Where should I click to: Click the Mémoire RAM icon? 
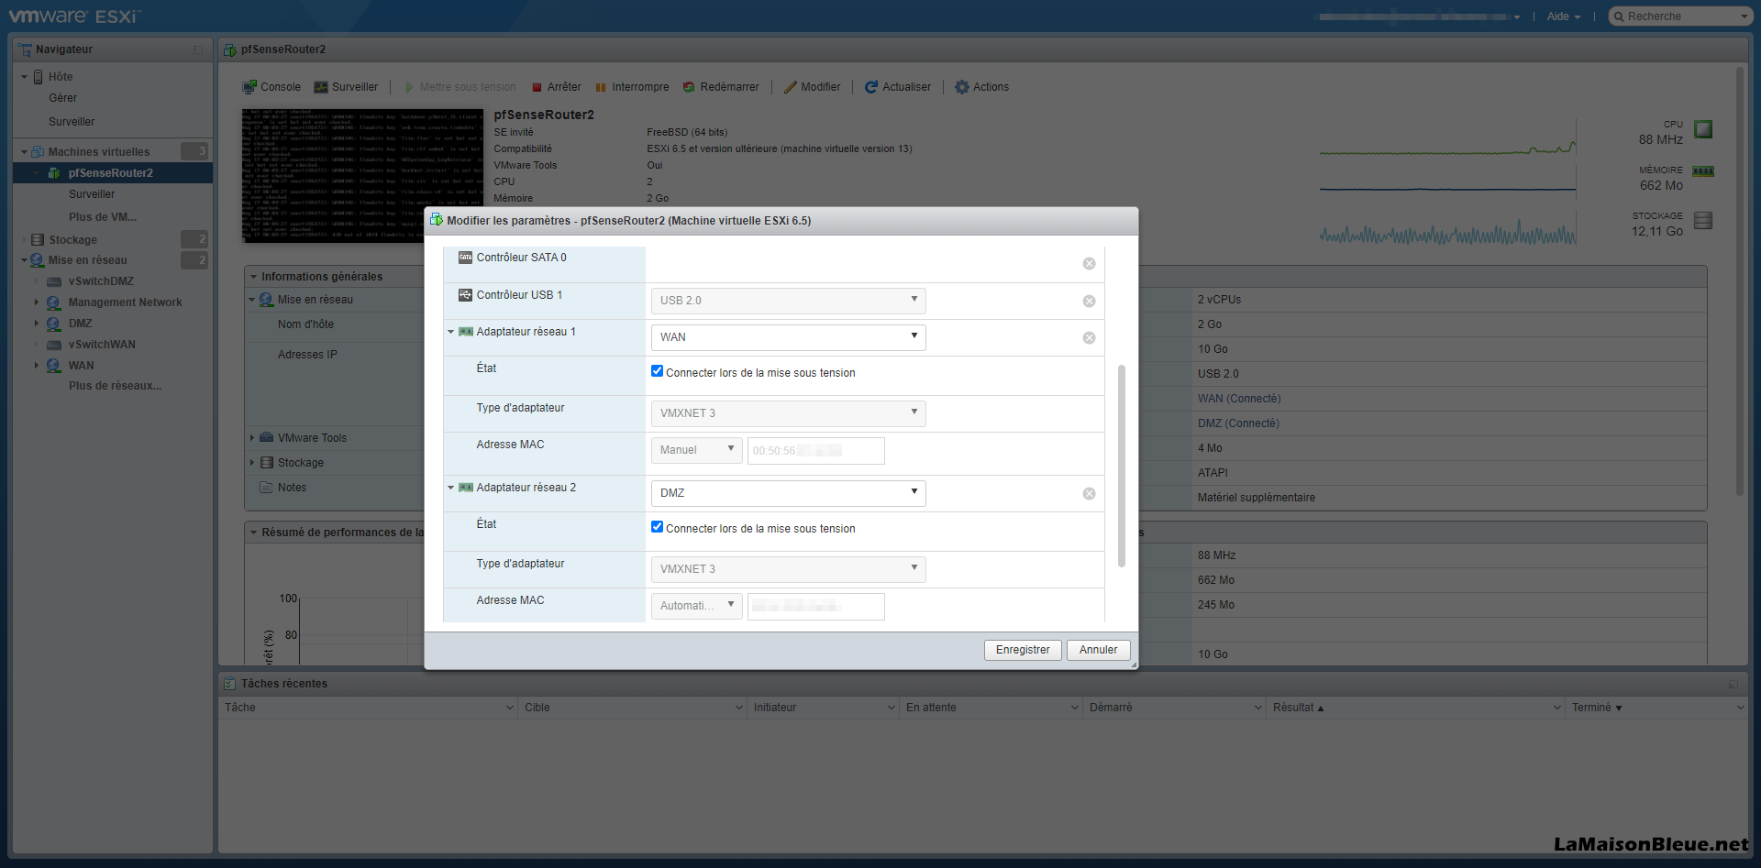click(x=1703, y=171)
